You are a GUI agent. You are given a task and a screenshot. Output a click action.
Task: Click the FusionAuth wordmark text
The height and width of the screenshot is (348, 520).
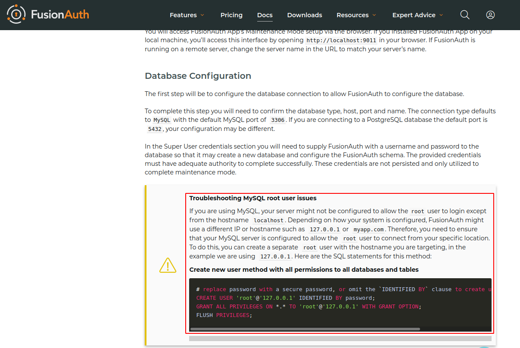[x=60, y=15]
